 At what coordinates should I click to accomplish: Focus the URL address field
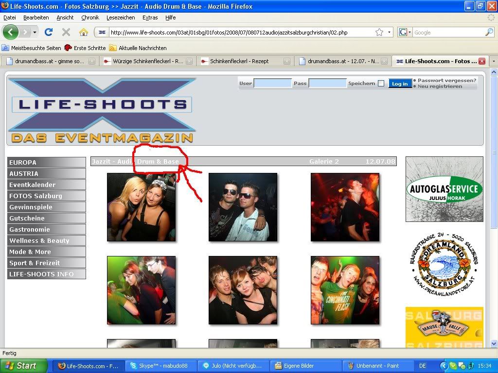tap(241, 33)
